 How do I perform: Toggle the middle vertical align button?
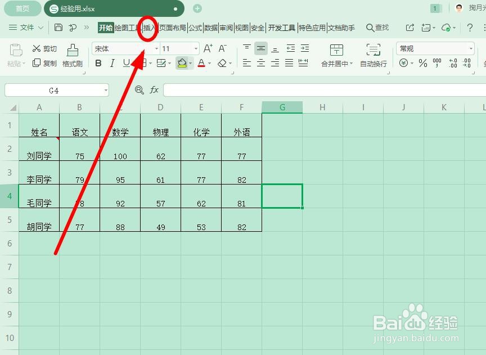261,48
